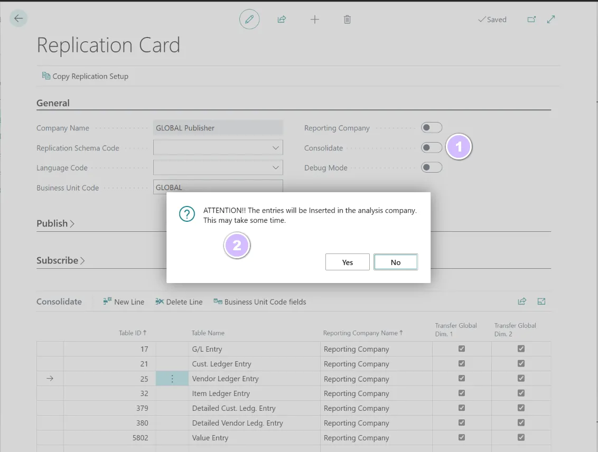Click the pencil edit icon
598x452 pixels.
[249, 20]
